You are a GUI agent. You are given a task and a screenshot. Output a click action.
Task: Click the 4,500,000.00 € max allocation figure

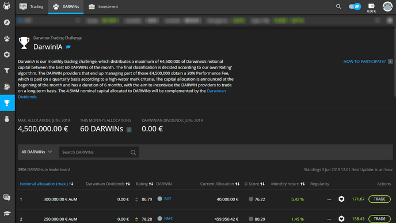pyautogui.click(x=43, y=128)
